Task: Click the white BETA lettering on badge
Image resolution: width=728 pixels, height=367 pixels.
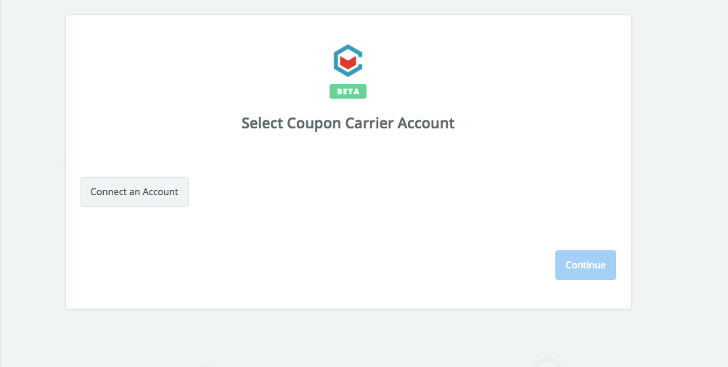Action: tap(348, 91)
